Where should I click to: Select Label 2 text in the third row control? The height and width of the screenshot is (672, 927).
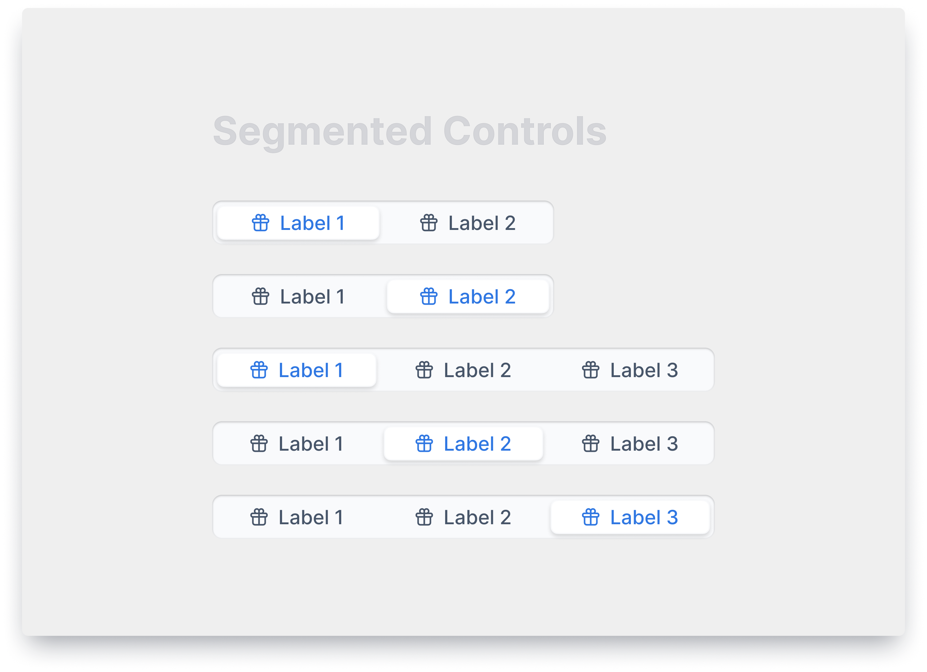tap(477, 370)
